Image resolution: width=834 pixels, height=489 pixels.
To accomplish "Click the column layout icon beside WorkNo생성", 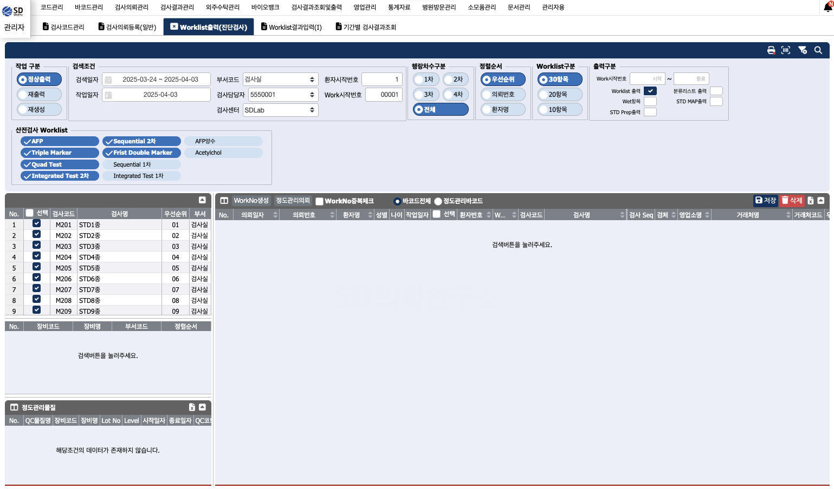I will pos(224,201).
